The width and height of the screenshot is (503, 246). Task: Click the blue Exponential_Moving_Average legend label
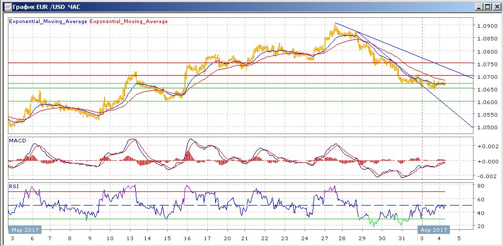[x=48, y=22]
